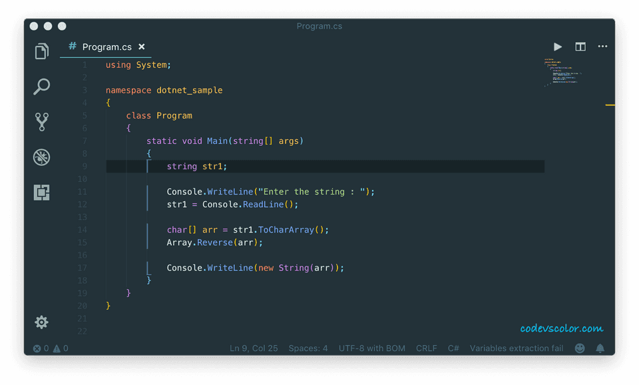
Task: Close the Program.cs tab
Action: tap(140, 47)
